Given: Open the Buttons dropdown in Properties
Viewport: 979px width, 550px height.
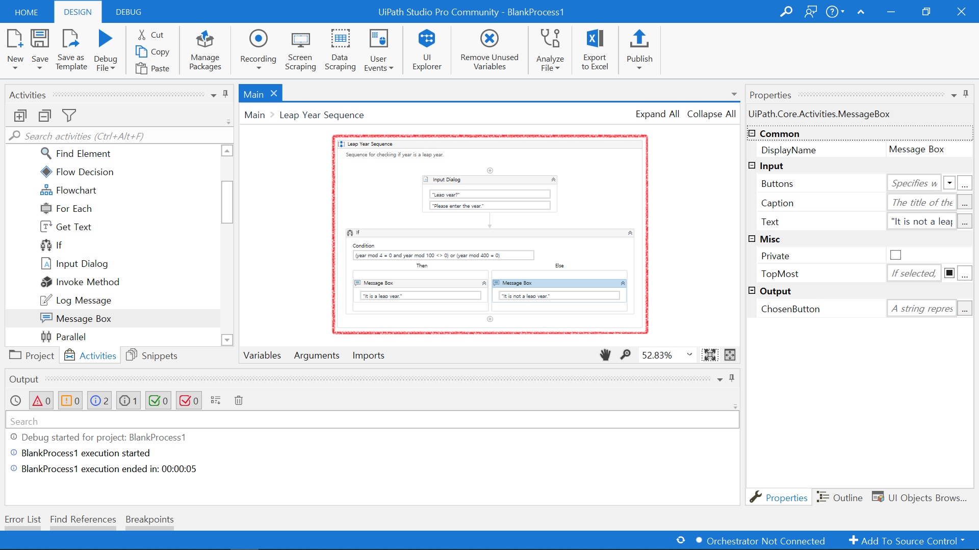Looking at the screenshot, I should (949, 183).
